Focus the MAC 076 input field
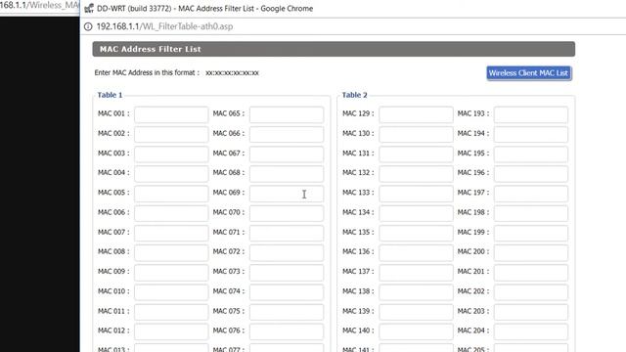The width and height of the screenshot is (626, 352). click(287, 331)
